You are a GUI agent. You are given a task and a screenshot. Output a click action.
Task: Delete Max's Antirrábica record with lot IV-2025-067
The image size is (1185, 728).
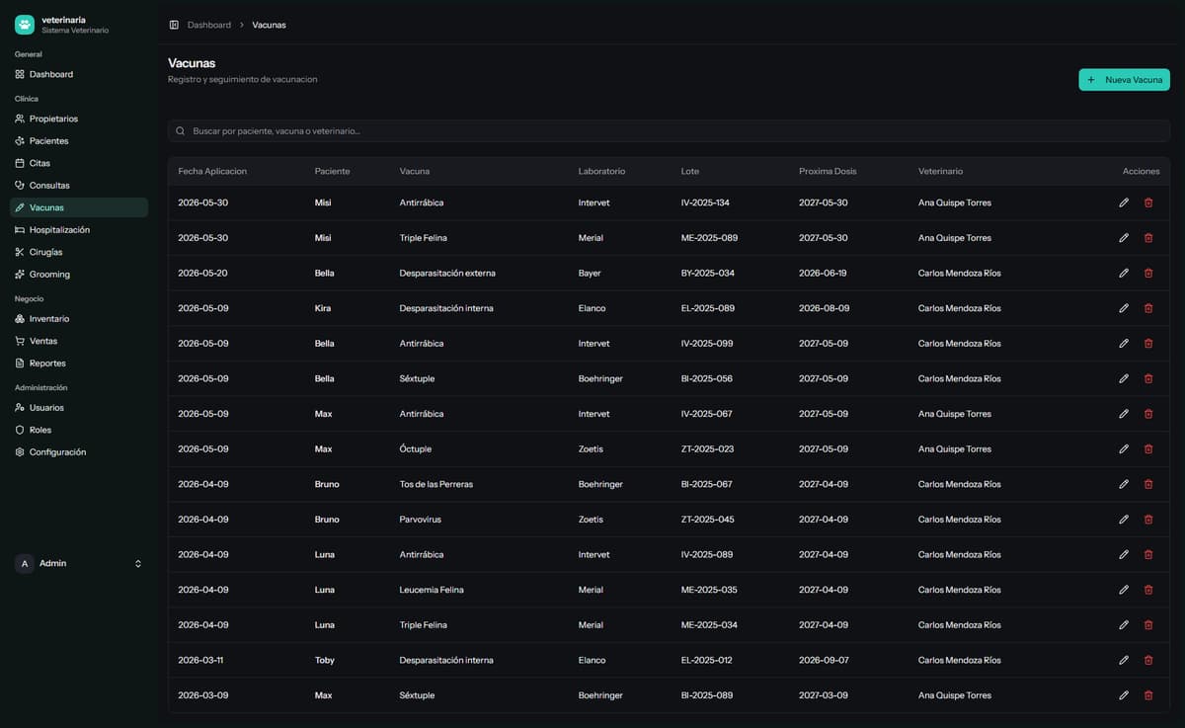tap(1147, 414)
